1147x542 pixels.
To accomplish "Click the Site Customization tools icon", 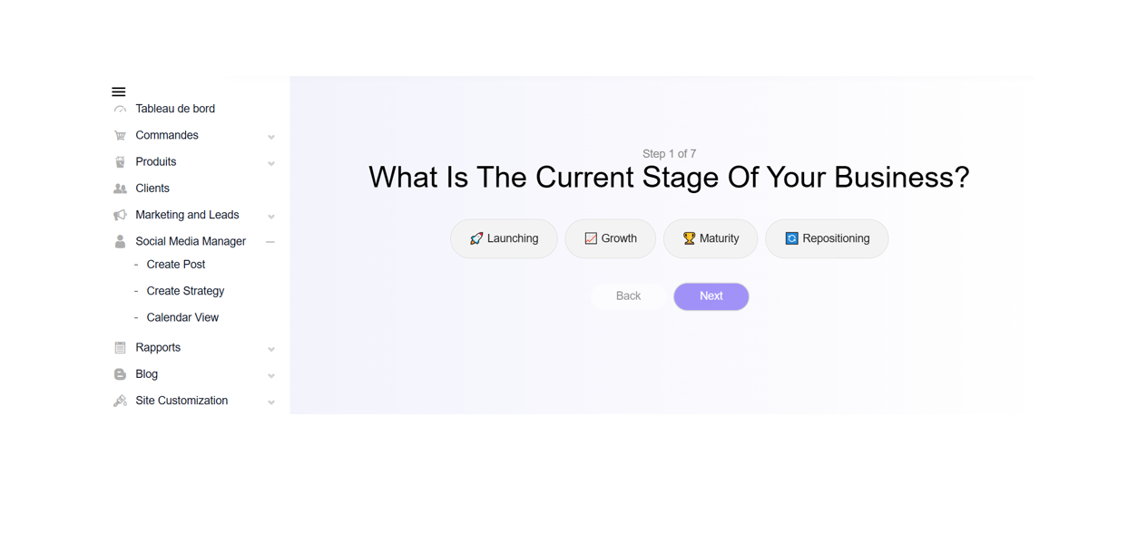I will (120, 401).
